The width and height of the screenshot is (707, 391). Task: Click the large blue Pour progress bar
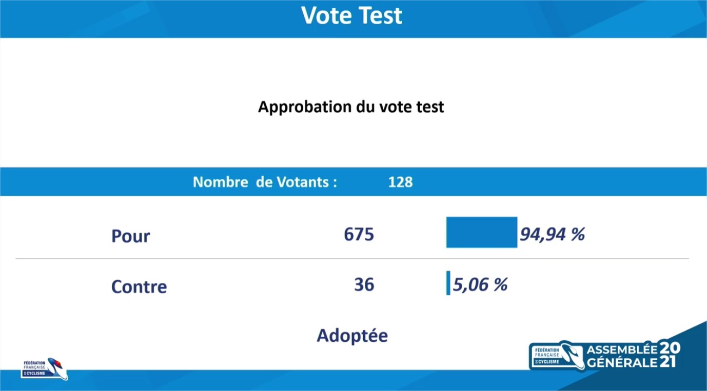(x=481, y=232)
